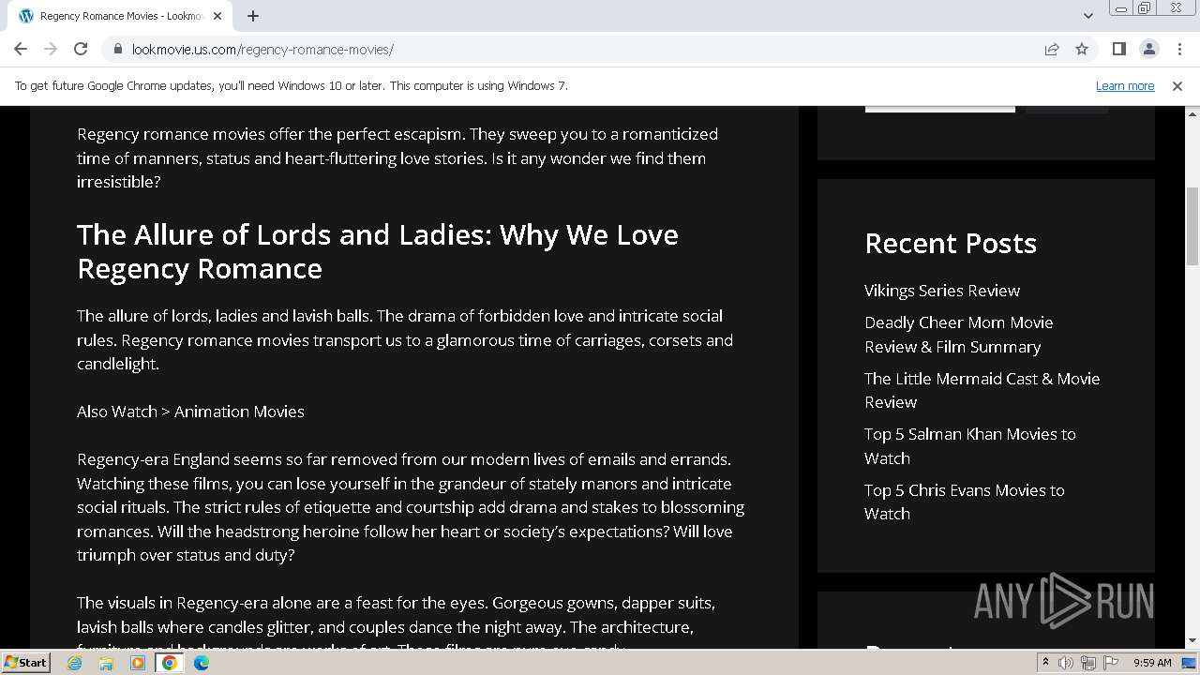Bookmark this page with the star icon

(x=1082, y=49)
